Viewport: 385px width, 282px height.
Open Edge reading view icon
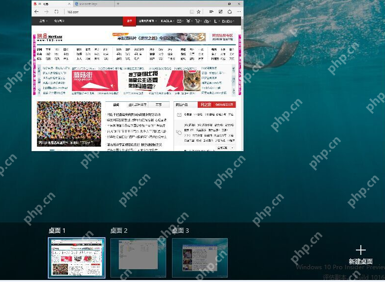coord(192,12)
